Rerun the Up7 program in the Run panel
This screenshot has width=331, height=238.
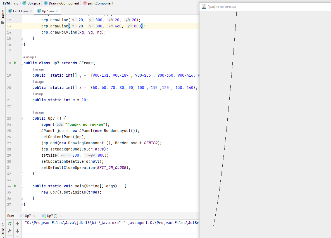(x=9, y=224)
